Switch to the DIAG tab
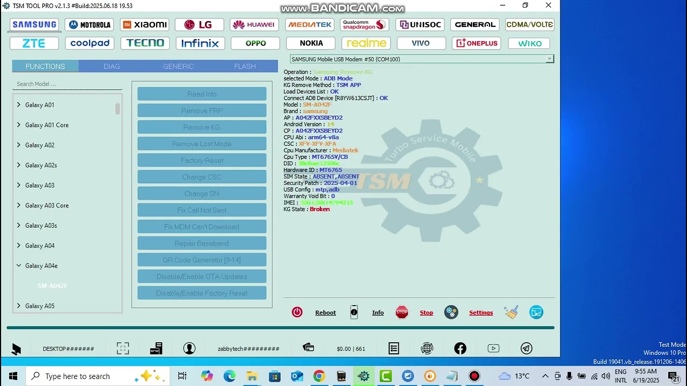 tap(112, 66)
